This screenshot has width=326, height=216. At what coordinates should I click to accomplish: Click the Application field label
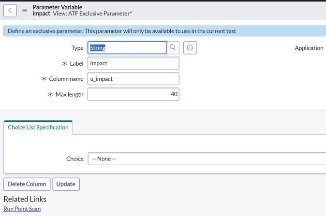309,48
